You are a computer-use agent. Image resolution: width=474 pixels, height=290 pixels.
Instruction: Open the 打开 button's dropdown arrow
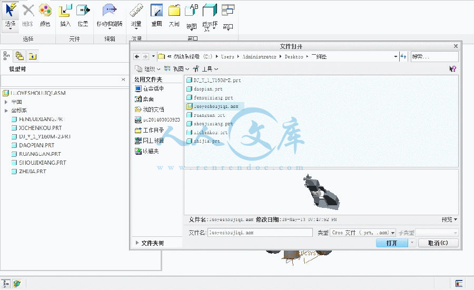[412, 243]
